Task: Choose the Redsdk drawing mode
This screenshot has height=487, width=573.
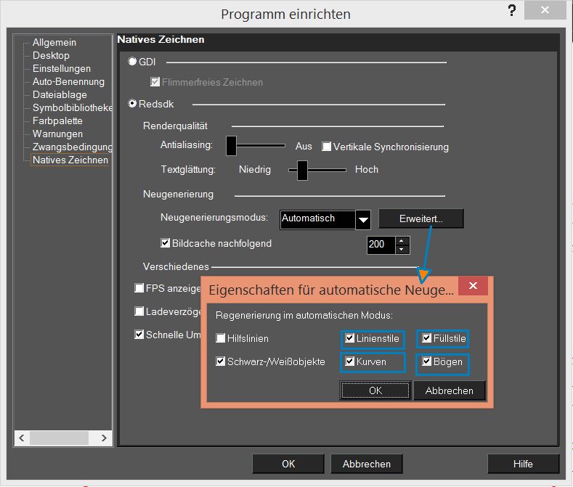Action: (132, 104)
